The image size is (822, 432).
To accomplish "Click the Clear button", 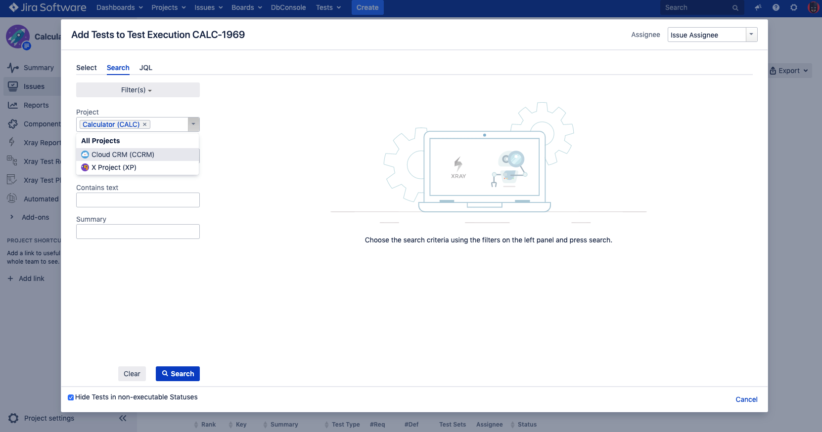I will (x=132, y=374).
